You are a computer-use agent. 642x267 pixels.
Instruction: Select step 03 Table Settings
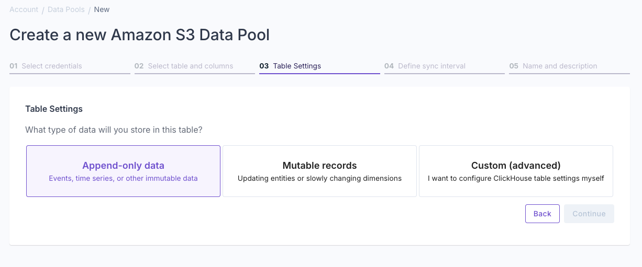[x=319, y=66]
